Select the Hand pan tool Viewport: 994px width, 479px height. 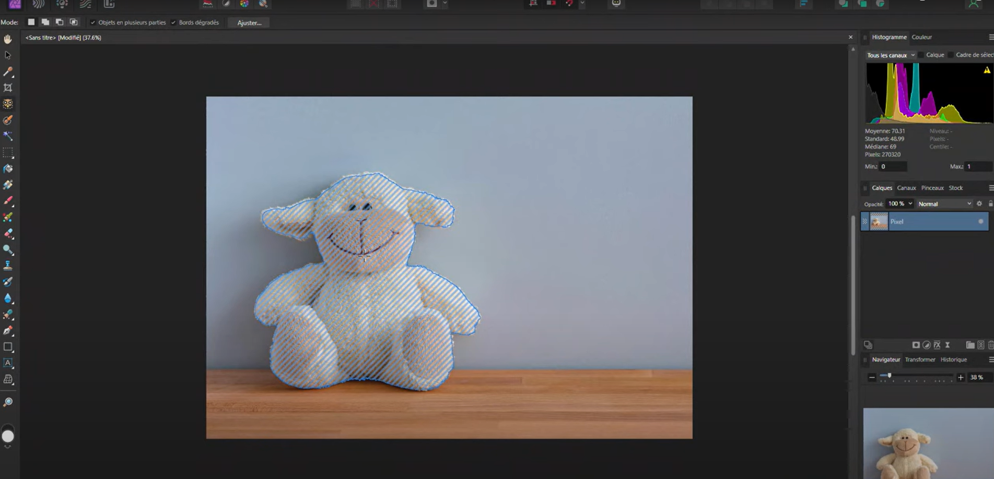[x=8, y=39]
